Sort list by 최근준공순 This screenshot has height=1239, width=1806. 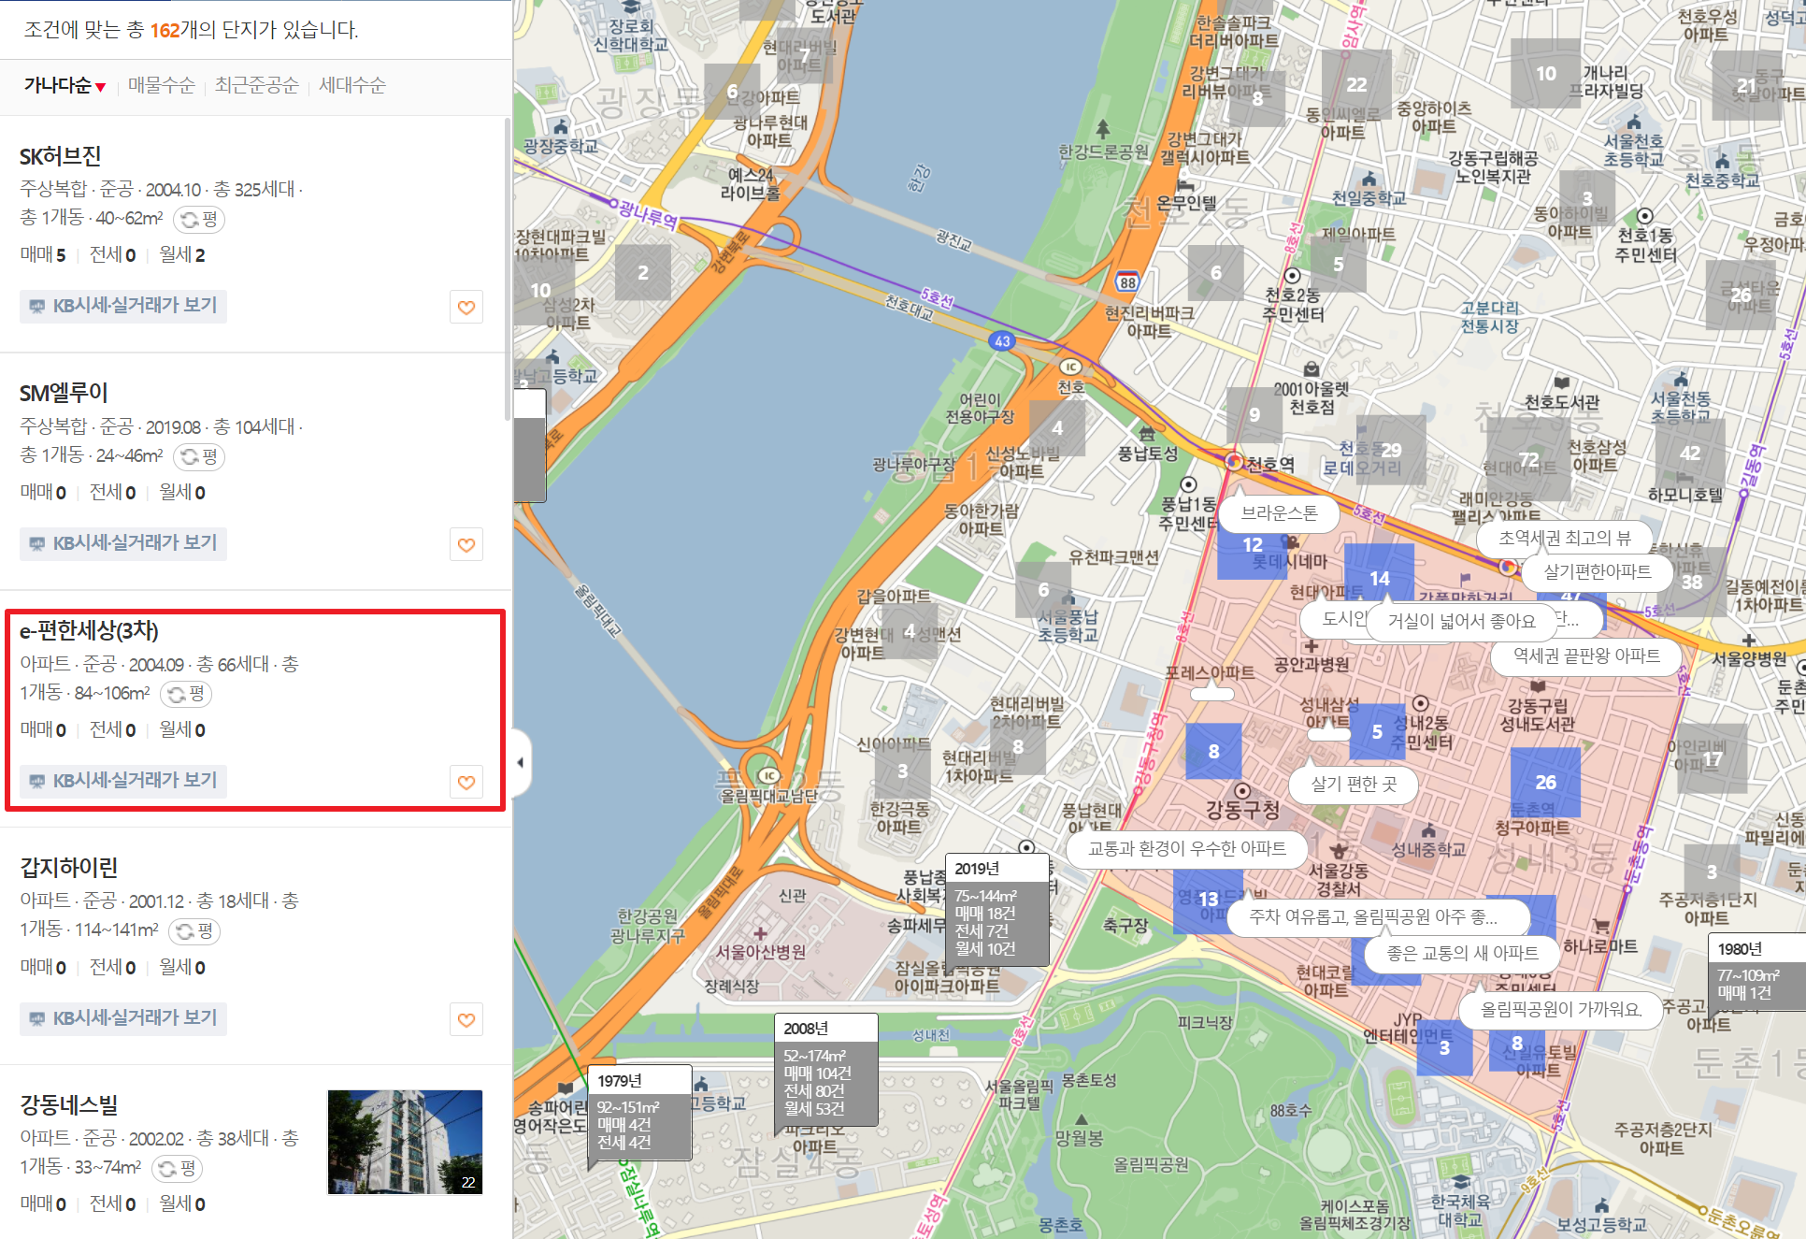pyautogui.click(x=256, y=86)
